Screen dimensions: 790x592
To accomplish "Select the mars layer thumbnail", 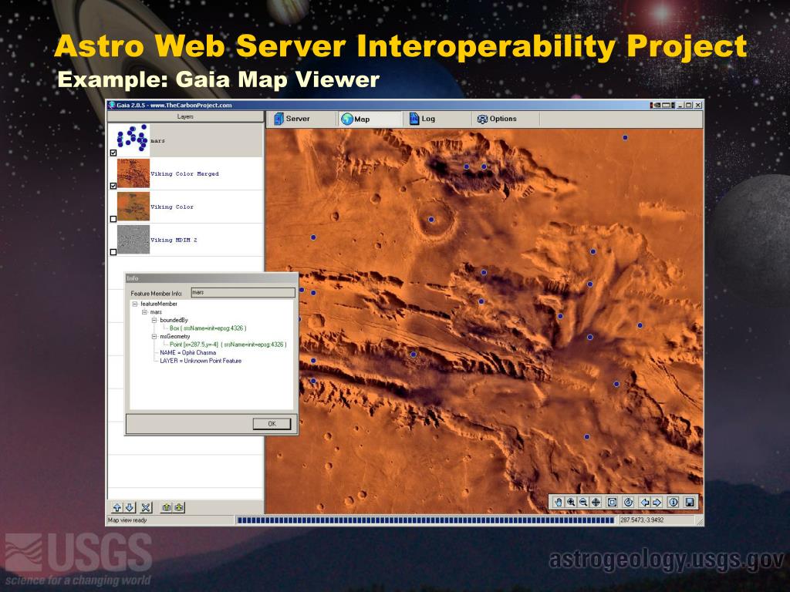I will [133, 139].
